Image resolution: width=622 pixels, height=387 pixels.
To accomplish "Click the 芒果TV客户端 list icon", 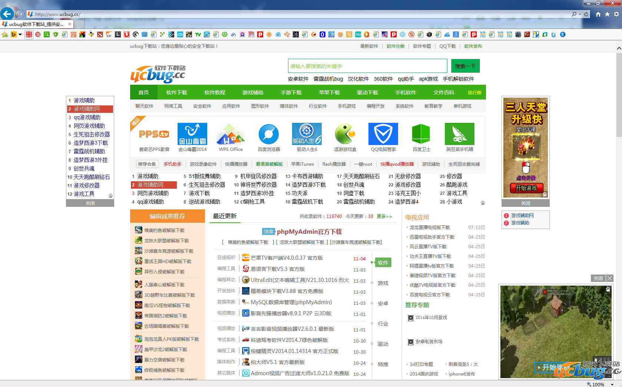I will 246,258.
